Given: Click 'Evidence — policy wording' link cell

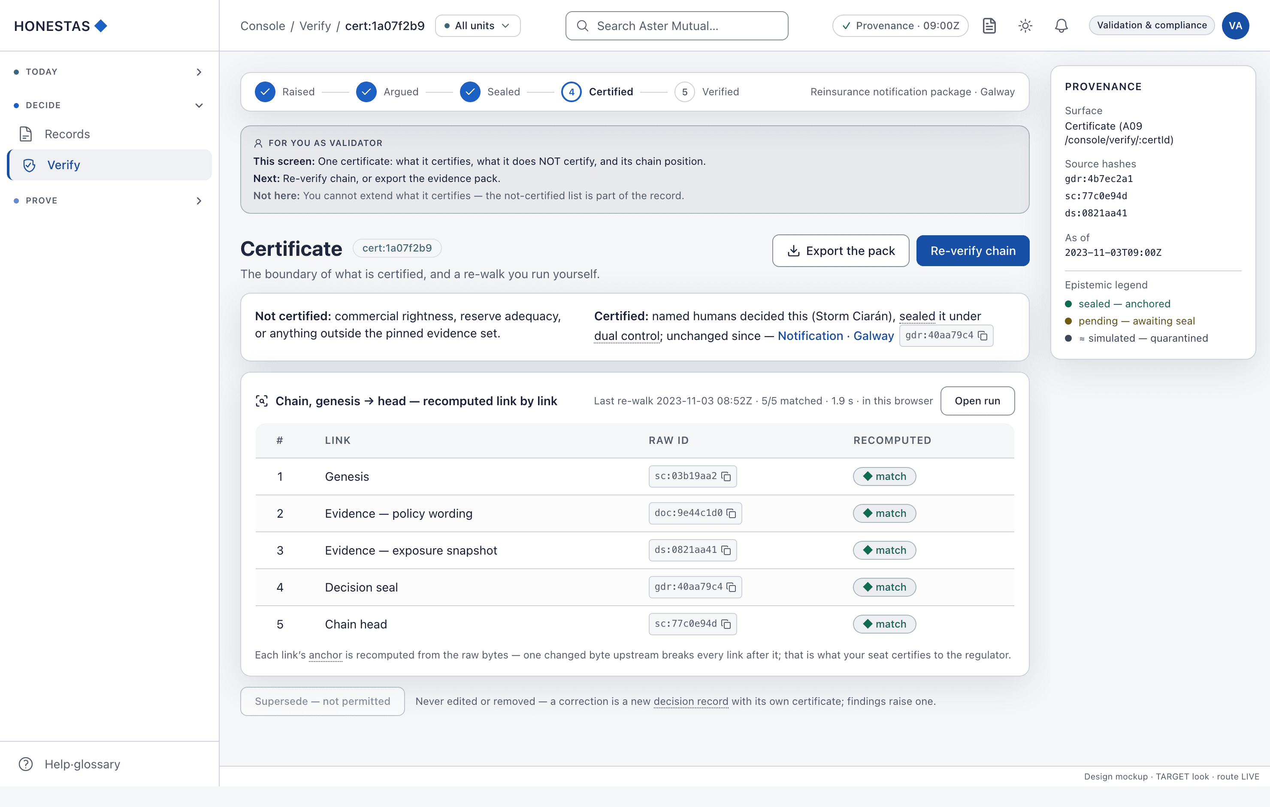Looking at the screenshot, I should [x=399, y=513].
